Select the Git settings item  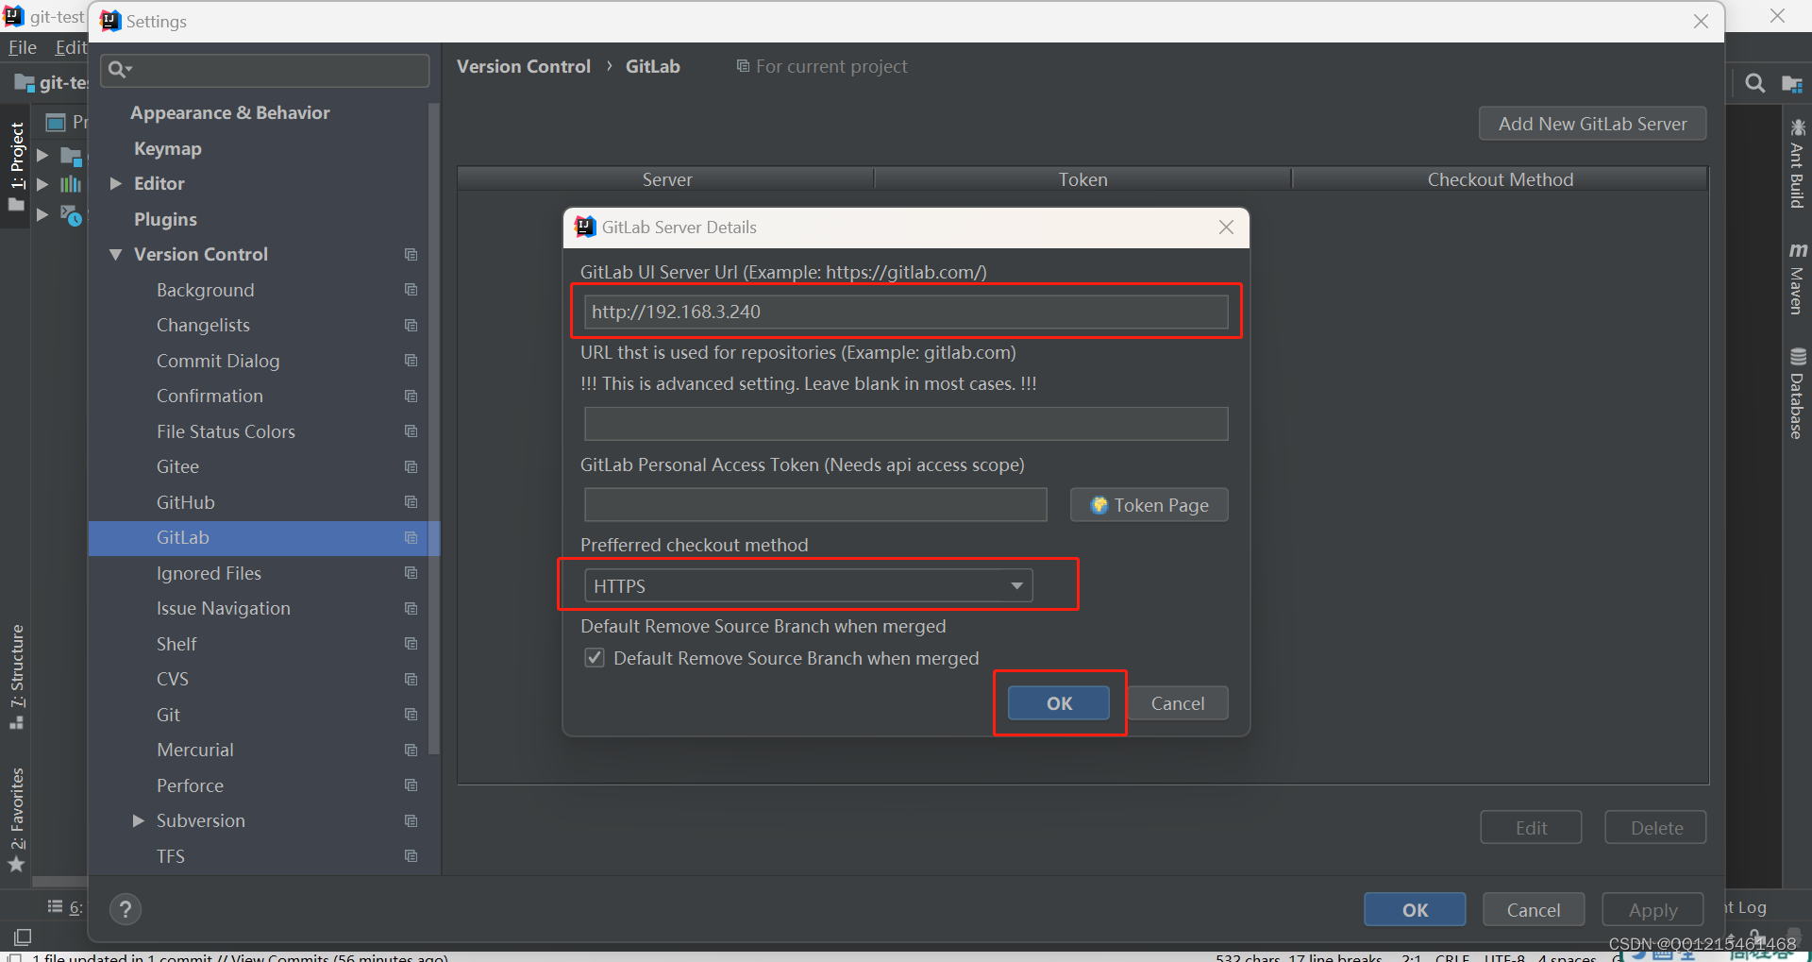[168, 715]
